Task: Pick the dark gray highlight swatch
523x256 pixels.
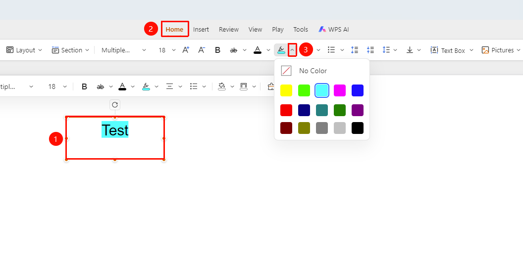Action: [x=322, y=128]
